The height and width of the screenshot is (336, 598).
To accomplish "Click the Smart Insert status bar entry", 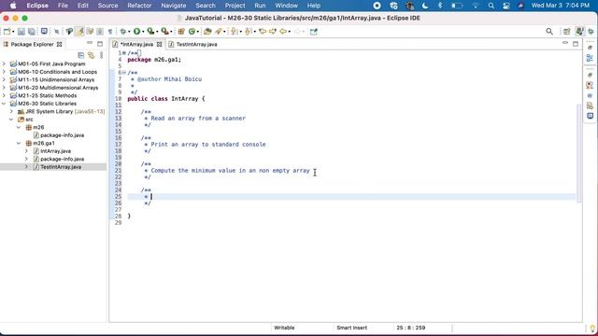I will coord(351,328).
